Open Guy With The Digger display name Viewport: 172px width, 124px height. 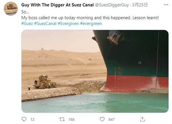pyautogui.click(x=57, y=5)
